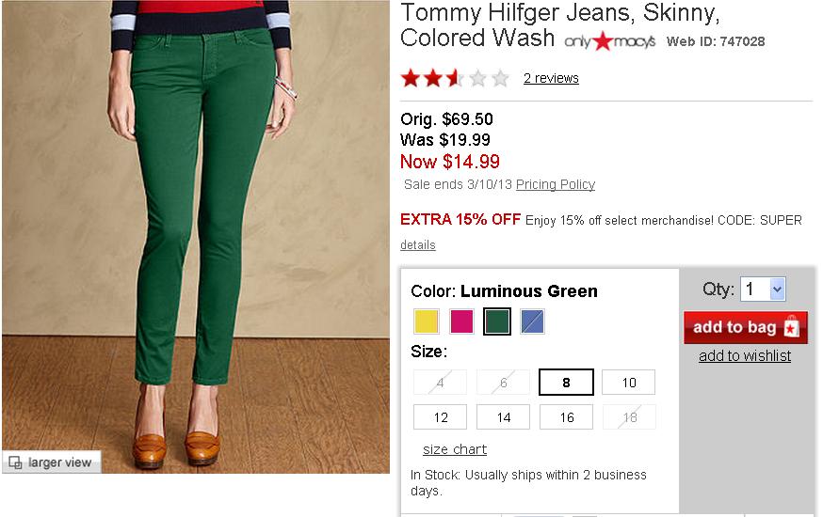Select size 8
The height and width of the screenshot is (517, 823).
[566, 382]
